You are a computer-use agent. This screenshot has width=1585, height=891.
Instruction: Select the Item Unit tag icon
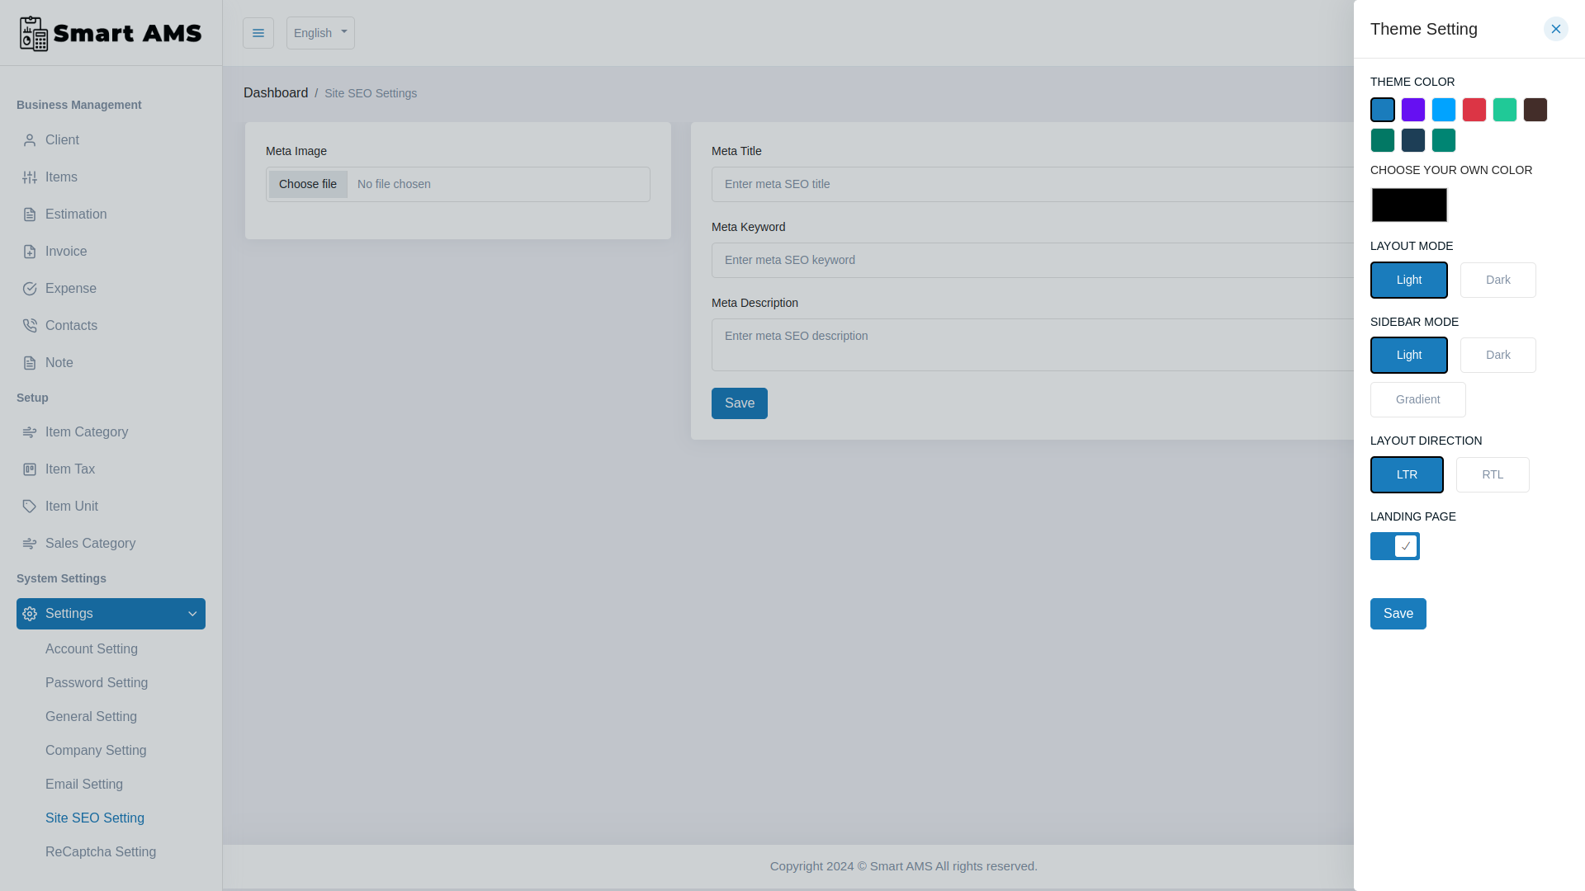click(30, 506)
